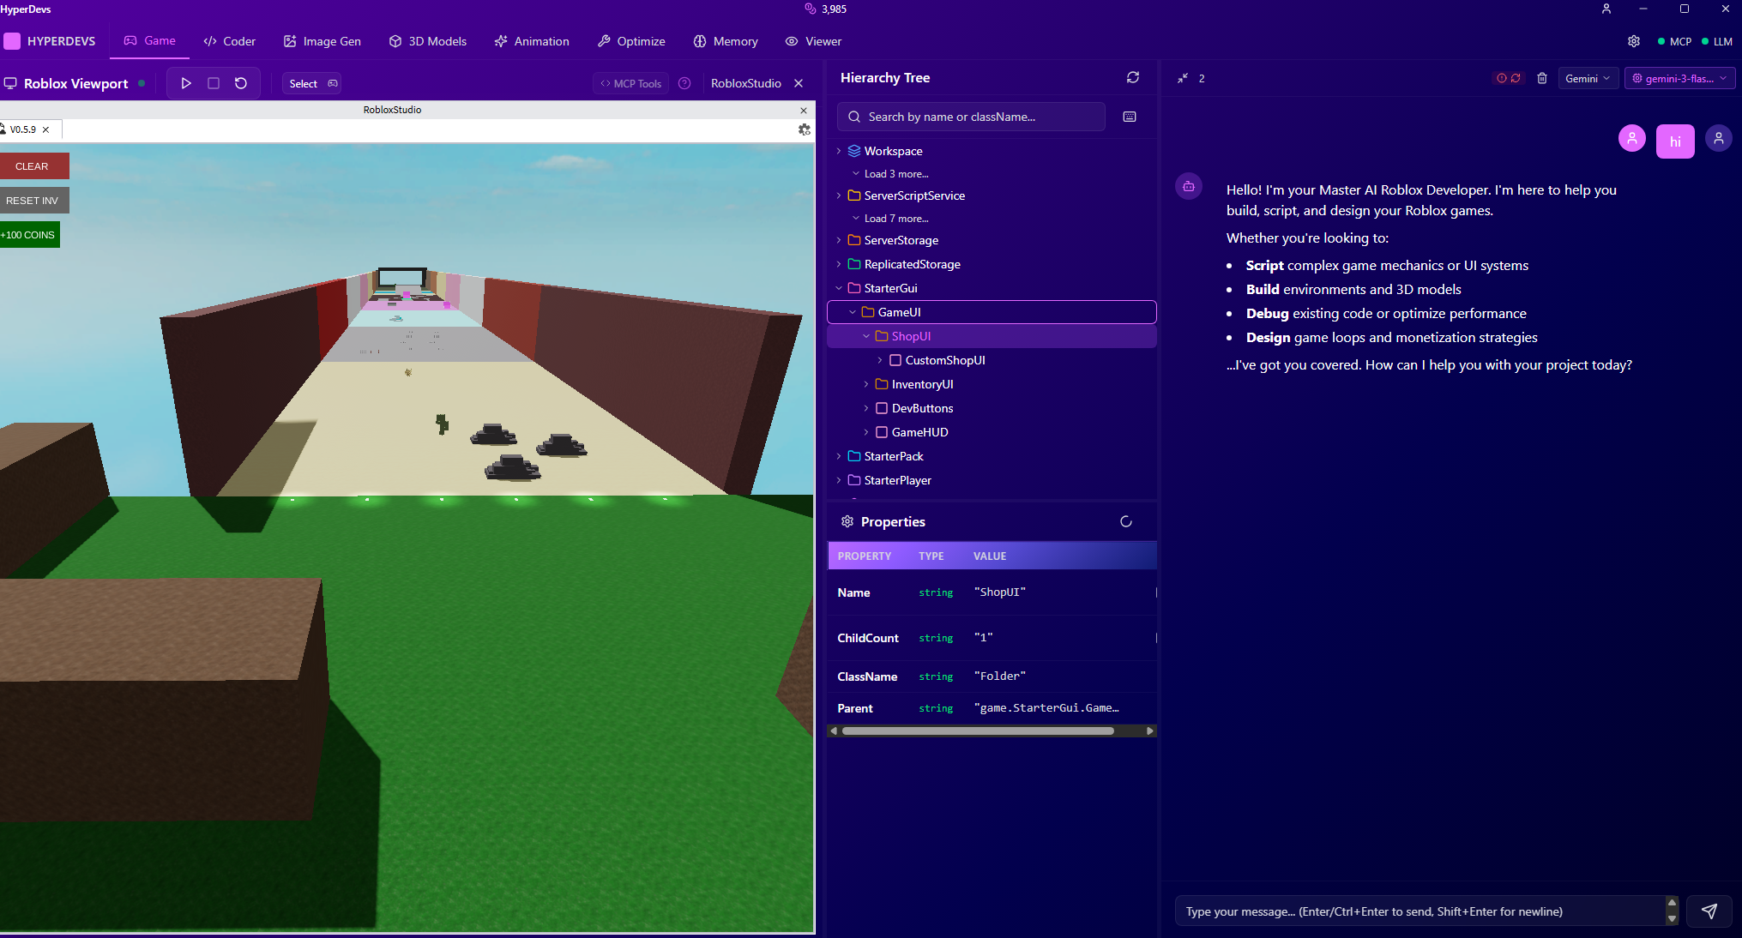The image size is (1742, 938).
Task: Open the app settings gear in the top bar
Action: (1634, 41)
